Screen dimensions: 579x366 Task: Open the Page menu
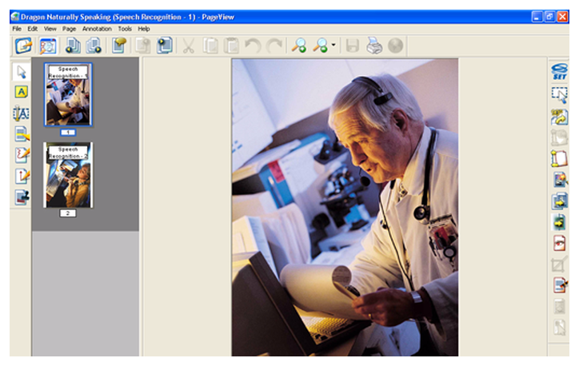(x=69, y=29)
